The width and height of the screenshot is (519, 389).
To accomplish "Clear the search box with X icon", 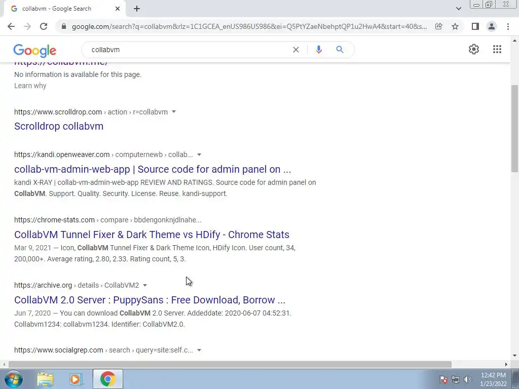I will [296, 50].
